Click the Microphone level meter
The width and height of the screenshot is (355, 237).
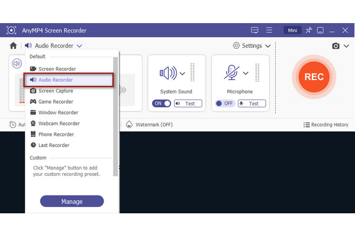[x=257, y=72]
